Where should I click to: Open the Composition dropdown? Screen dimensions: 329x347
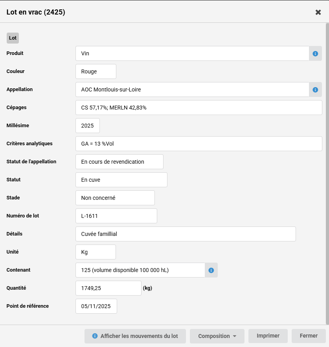pyautogui.click(x=217, y=336)
